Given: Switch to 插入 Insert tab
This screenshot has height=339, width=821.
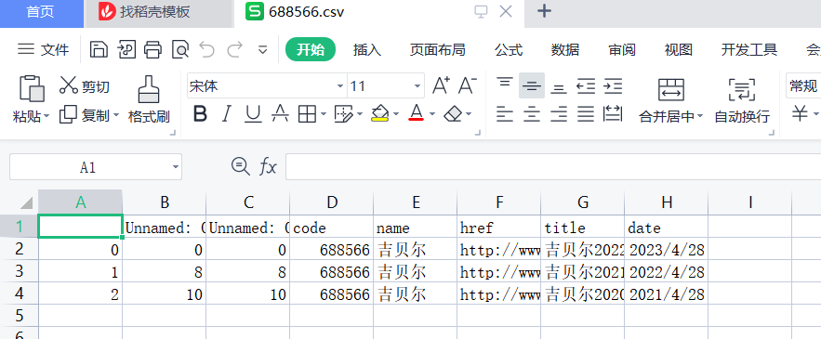Looking at the screenshot, I should [367, 50].
